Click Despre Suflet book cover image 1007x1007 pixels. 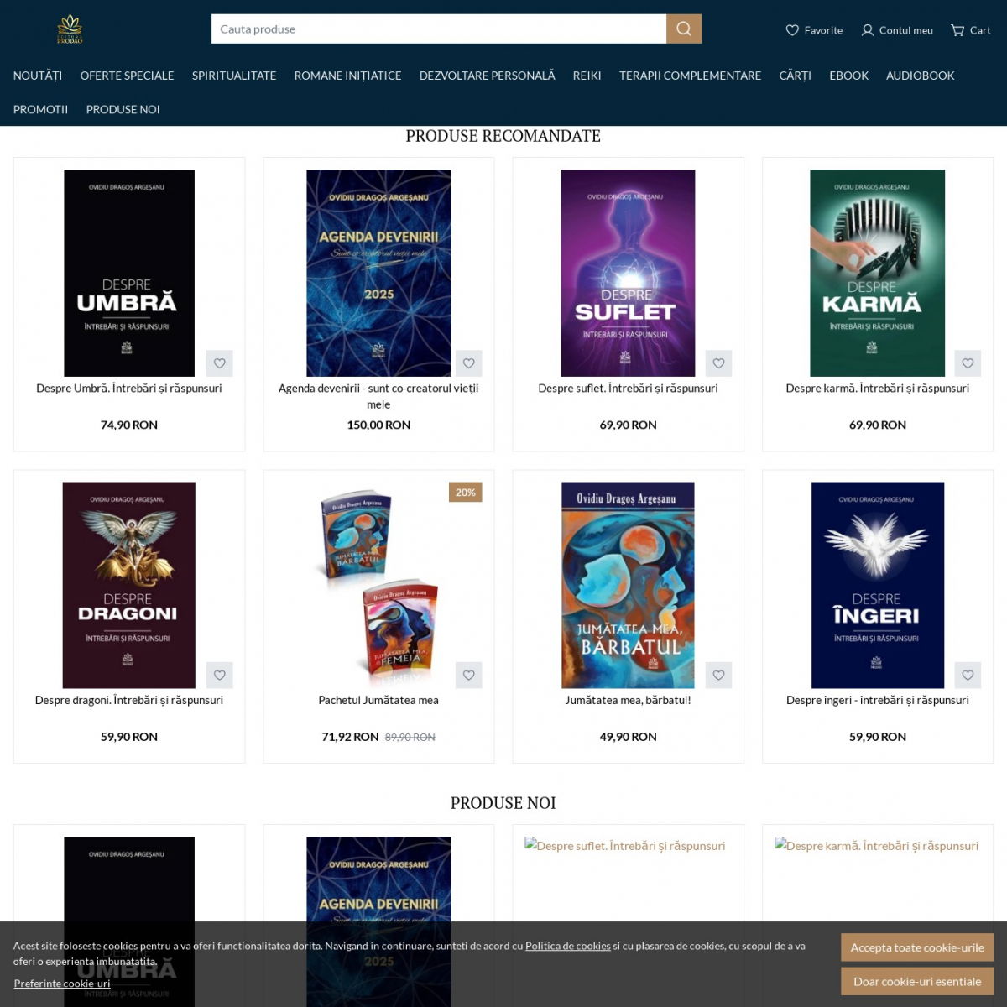pos(628,273)
